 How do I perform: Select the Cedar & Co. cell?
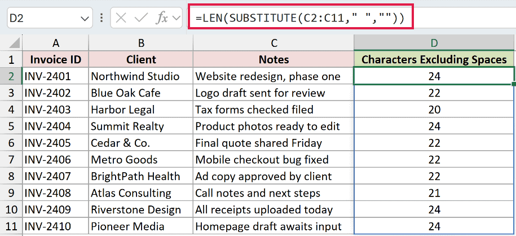[x=141, y=143]
